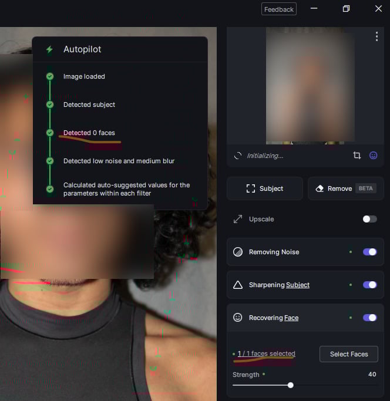The height and width of the screenshot is (401, 390).
Task: Turn off the Sharpening Subject toggle
Action: (369, 285)
